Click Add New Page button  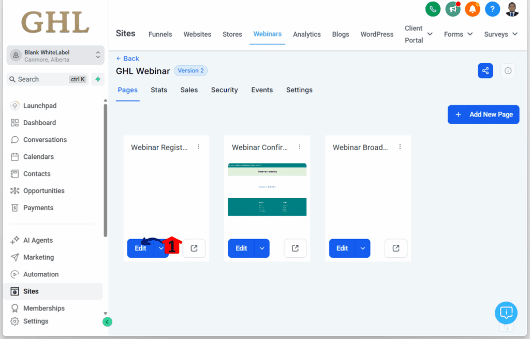point(483,114)
